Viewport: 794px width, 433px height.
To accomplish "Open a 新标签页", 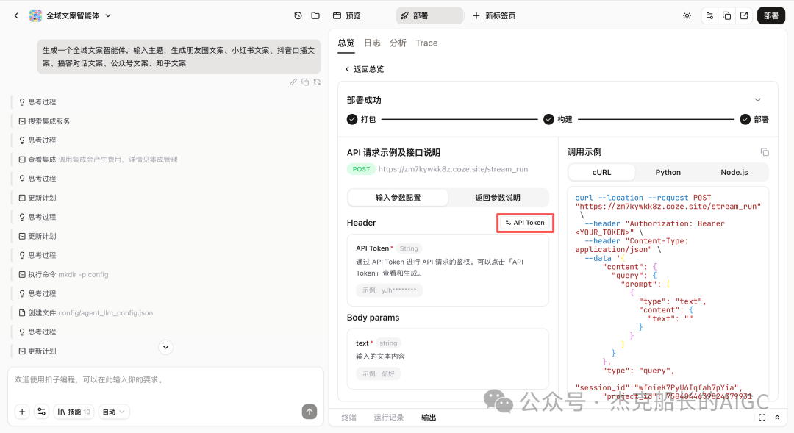I will point(494,15).
